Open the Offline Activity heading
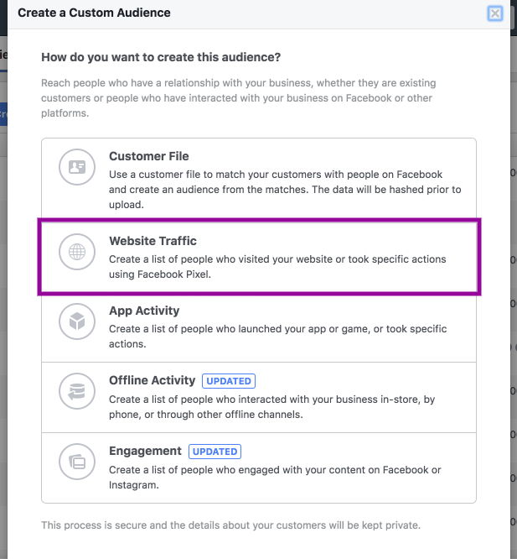Image resolution: width=517 pixels, height=559 pixels. click(x=152, y=380)
